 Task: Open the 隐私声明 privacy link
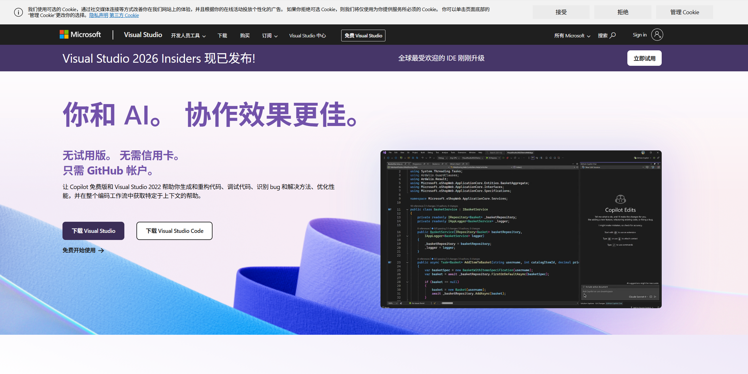pos(98,15)
